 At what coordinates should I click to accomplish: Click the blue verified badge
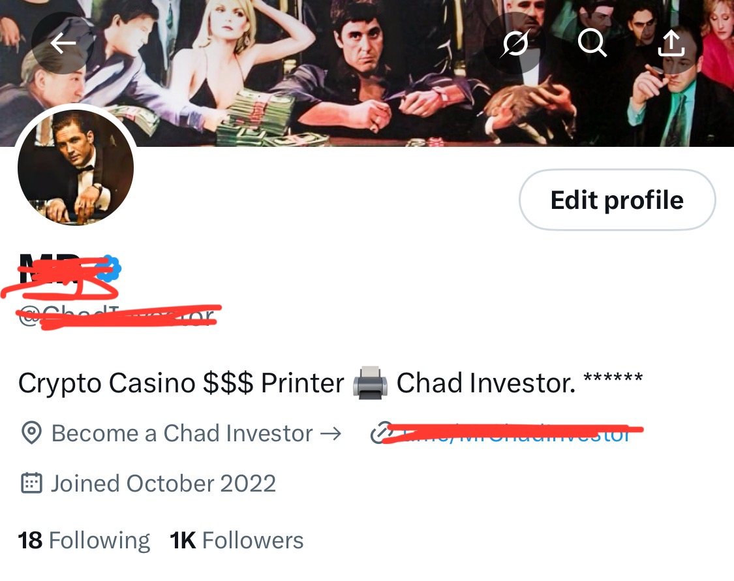point(108,268)
